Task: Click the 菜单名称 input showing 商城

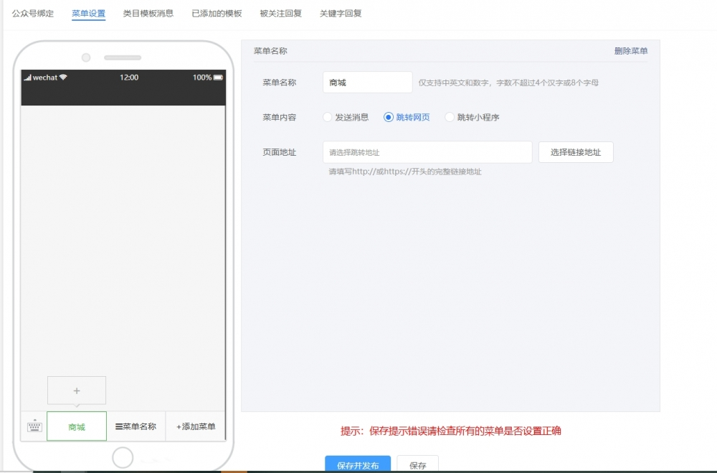Action: (367, 82)
